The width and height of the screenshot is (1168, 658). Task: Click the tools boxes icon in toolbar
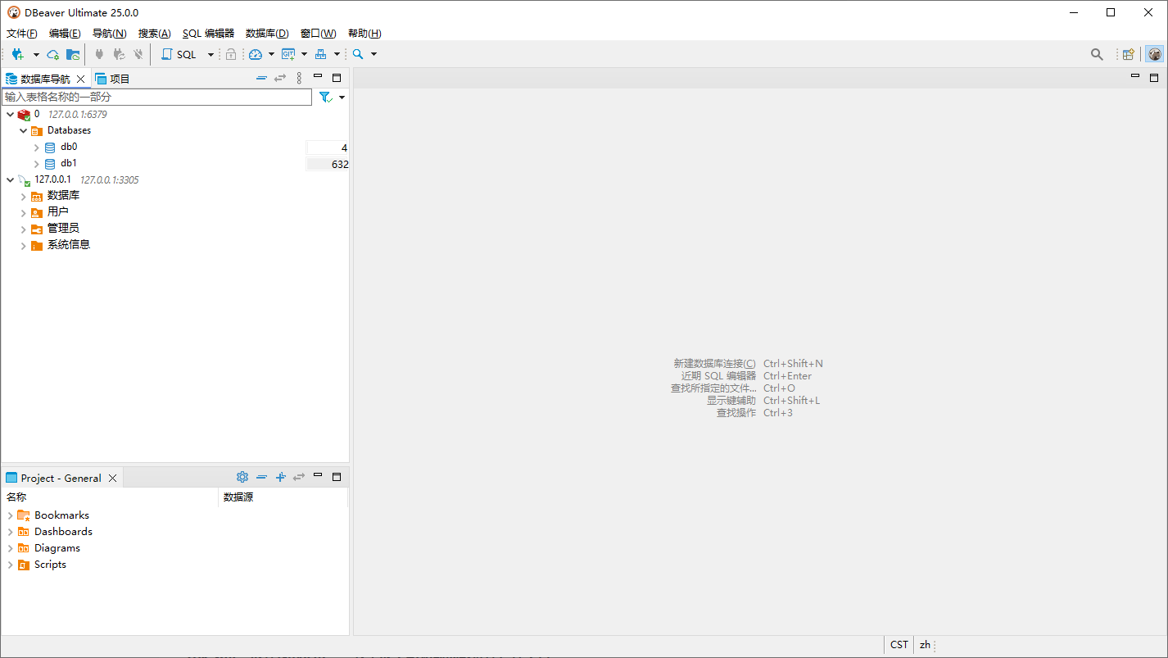pyautogui.click(x=321, y=54)
